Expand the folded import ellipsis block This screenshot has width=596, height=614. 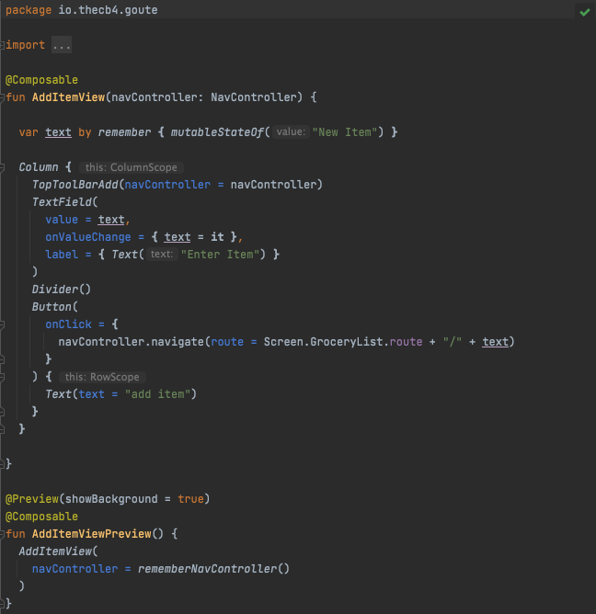[62, 45]
